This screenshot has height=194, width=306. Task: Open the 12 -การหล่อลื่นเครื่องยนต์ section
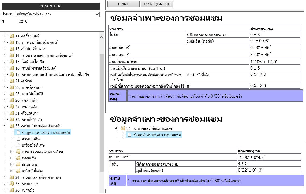point(36,42)
